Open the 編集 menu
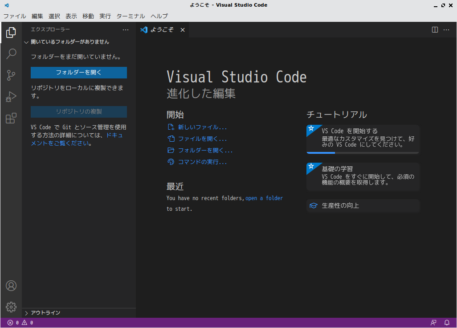457x328 pixels. coord(37,16)
